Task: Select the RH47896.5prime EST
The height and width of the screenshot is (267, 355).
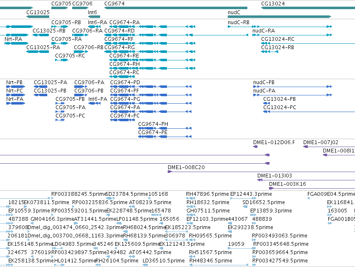Action: click(207, 194)
